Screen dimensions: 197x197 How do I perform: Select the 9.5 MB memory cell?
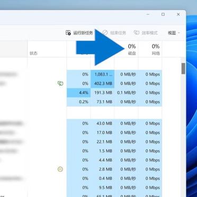102,187
